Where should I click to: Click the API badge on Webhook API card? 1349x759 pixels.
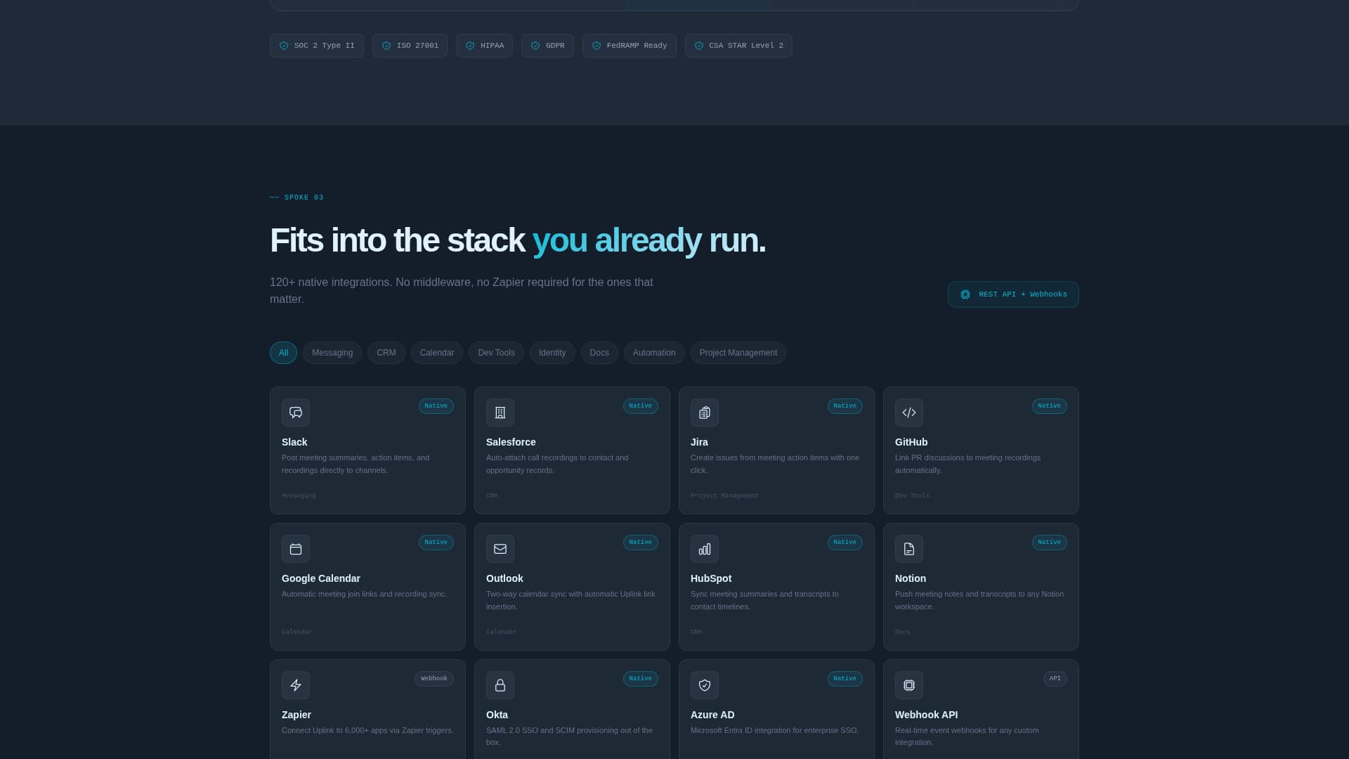click(1055, 679)
